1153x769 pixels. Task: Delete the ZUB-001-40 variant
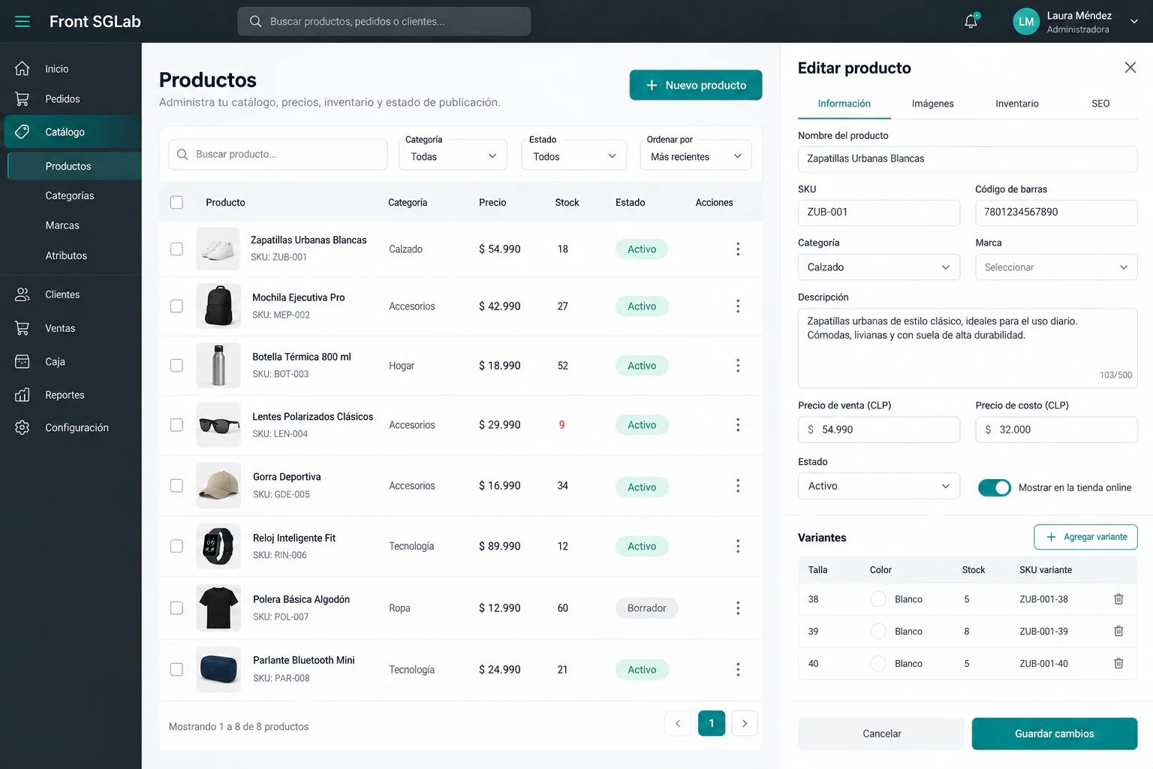(1118, 664)
